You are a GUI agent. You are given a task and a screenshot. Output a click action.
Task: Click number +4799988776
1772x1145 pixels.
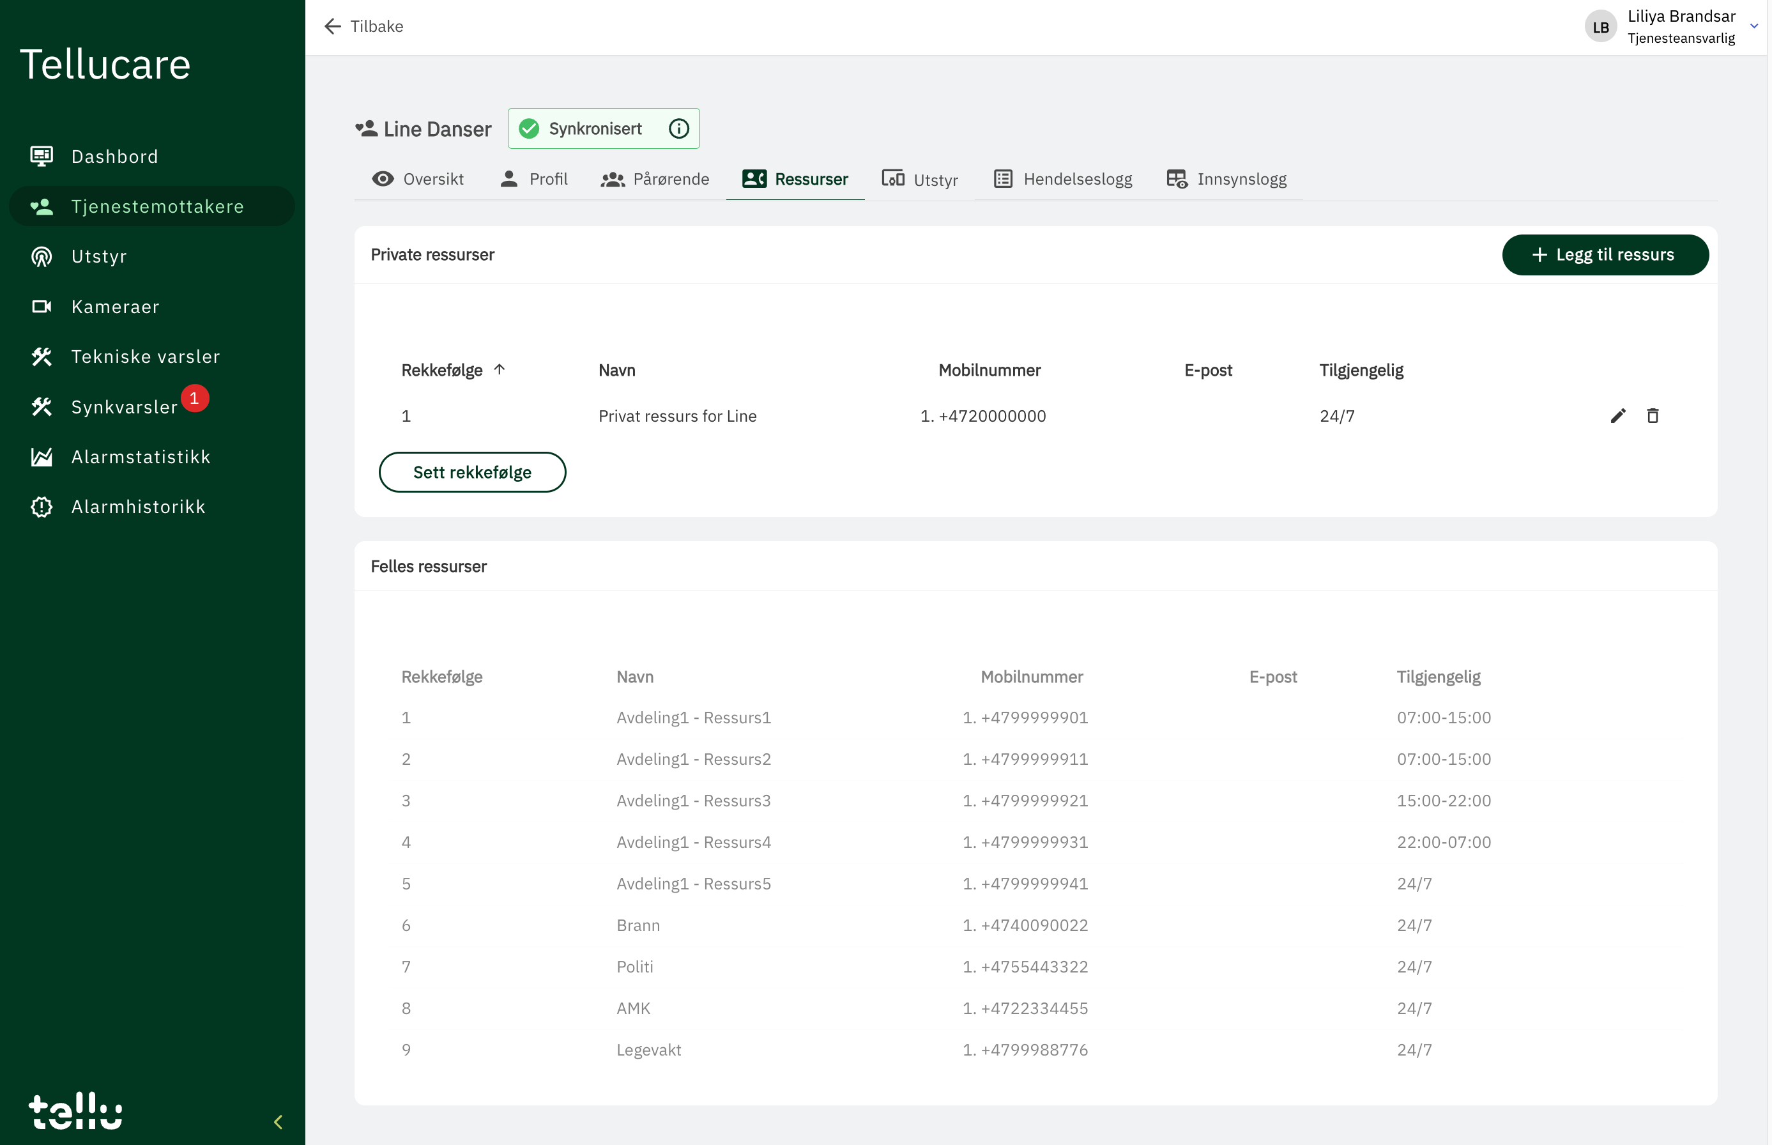pos(1034,1050)
